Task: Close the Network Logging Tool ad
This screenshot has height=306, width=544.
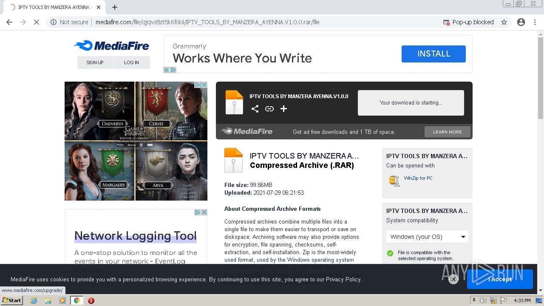Action: tap(204, 212)
